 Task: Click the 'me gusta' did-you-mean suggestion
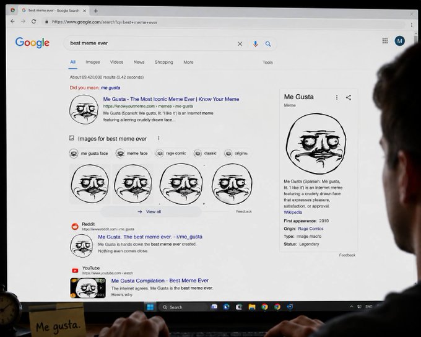(110, 88)
